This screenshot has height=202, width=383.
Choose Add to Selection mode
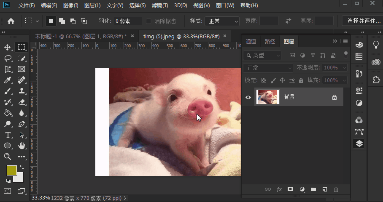click(62, 21)
